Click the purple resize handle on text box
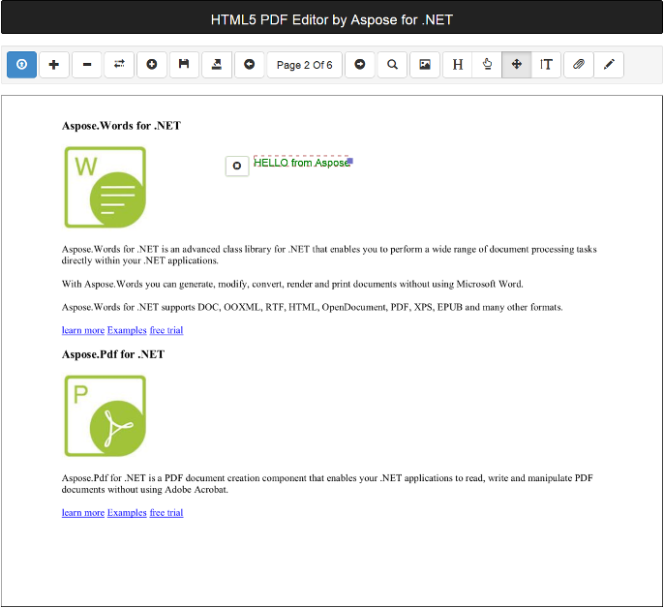Image resolution: width=664 pixels, height=608 pixels. point(350,161)
